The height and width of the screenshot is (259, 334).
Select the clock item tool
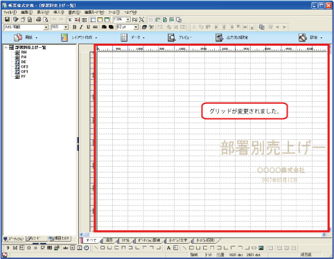(87, 248)
